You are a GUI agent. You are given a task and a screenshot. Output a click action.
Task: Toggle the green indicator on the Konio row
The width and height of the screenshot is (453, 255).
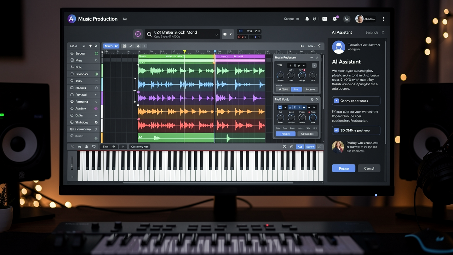96,138
